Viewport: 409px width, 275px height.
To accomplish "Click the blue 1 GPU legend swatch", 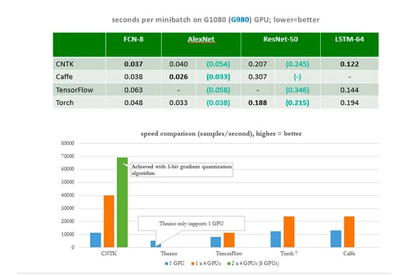I will 166,263.
